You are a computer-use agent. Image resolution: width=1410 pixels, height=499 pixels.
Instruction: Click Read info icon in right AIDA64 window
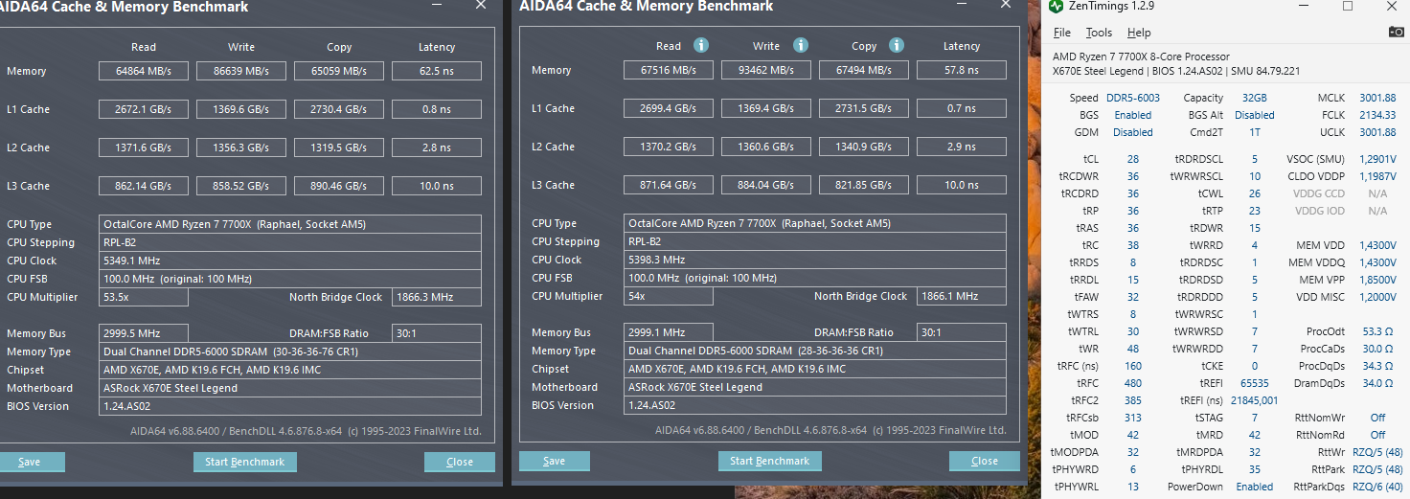coord(700,45)
